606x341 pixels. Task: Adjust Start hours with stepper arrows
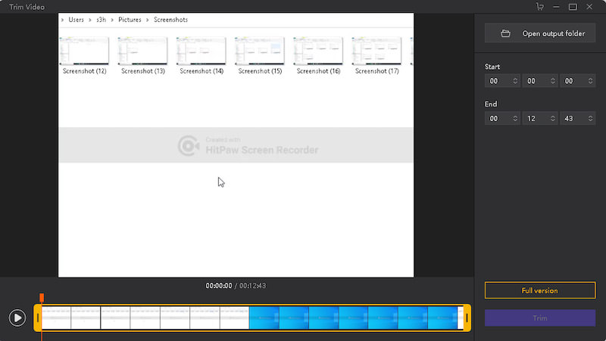coord(515,81)
